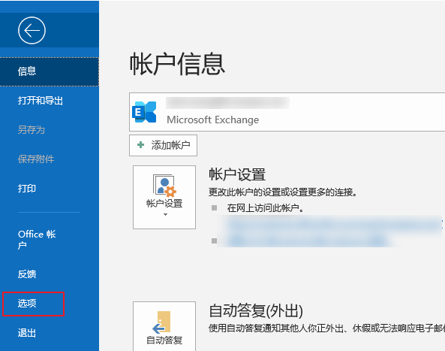Select the 信息 menu item

[x=50, y=71]
